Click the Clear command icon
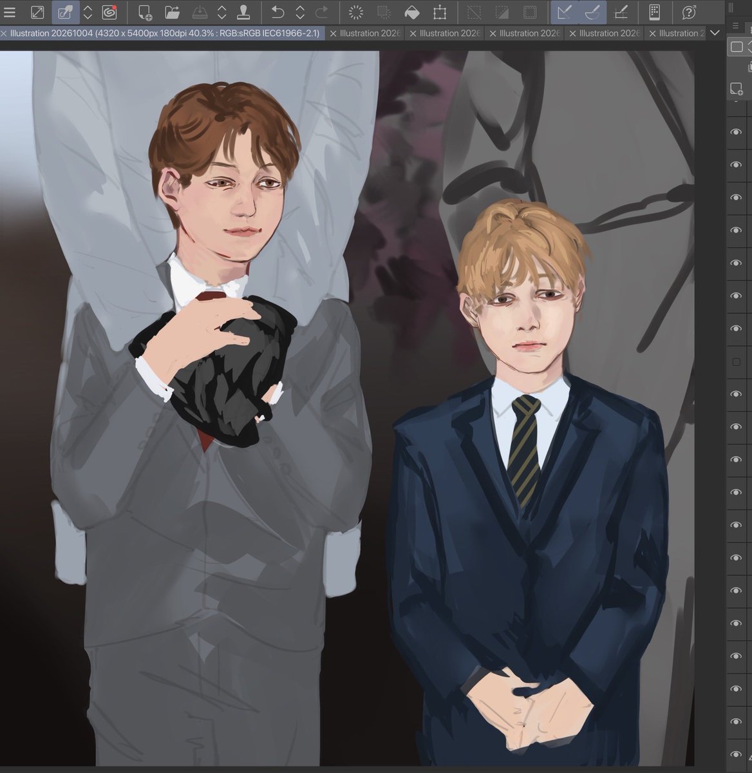Viewport: 752px width, 773px height. [355, 12]
